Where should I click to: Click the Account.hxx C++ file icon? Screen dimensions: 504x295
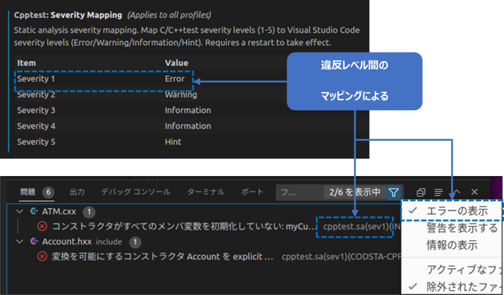point(34,241)
